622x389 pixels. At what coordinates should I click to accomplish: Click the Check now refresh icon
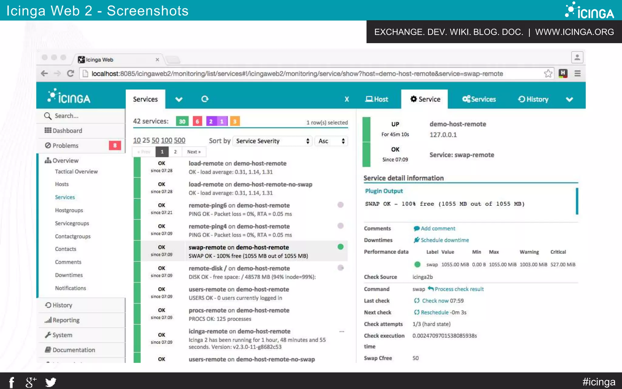point(417,301)
